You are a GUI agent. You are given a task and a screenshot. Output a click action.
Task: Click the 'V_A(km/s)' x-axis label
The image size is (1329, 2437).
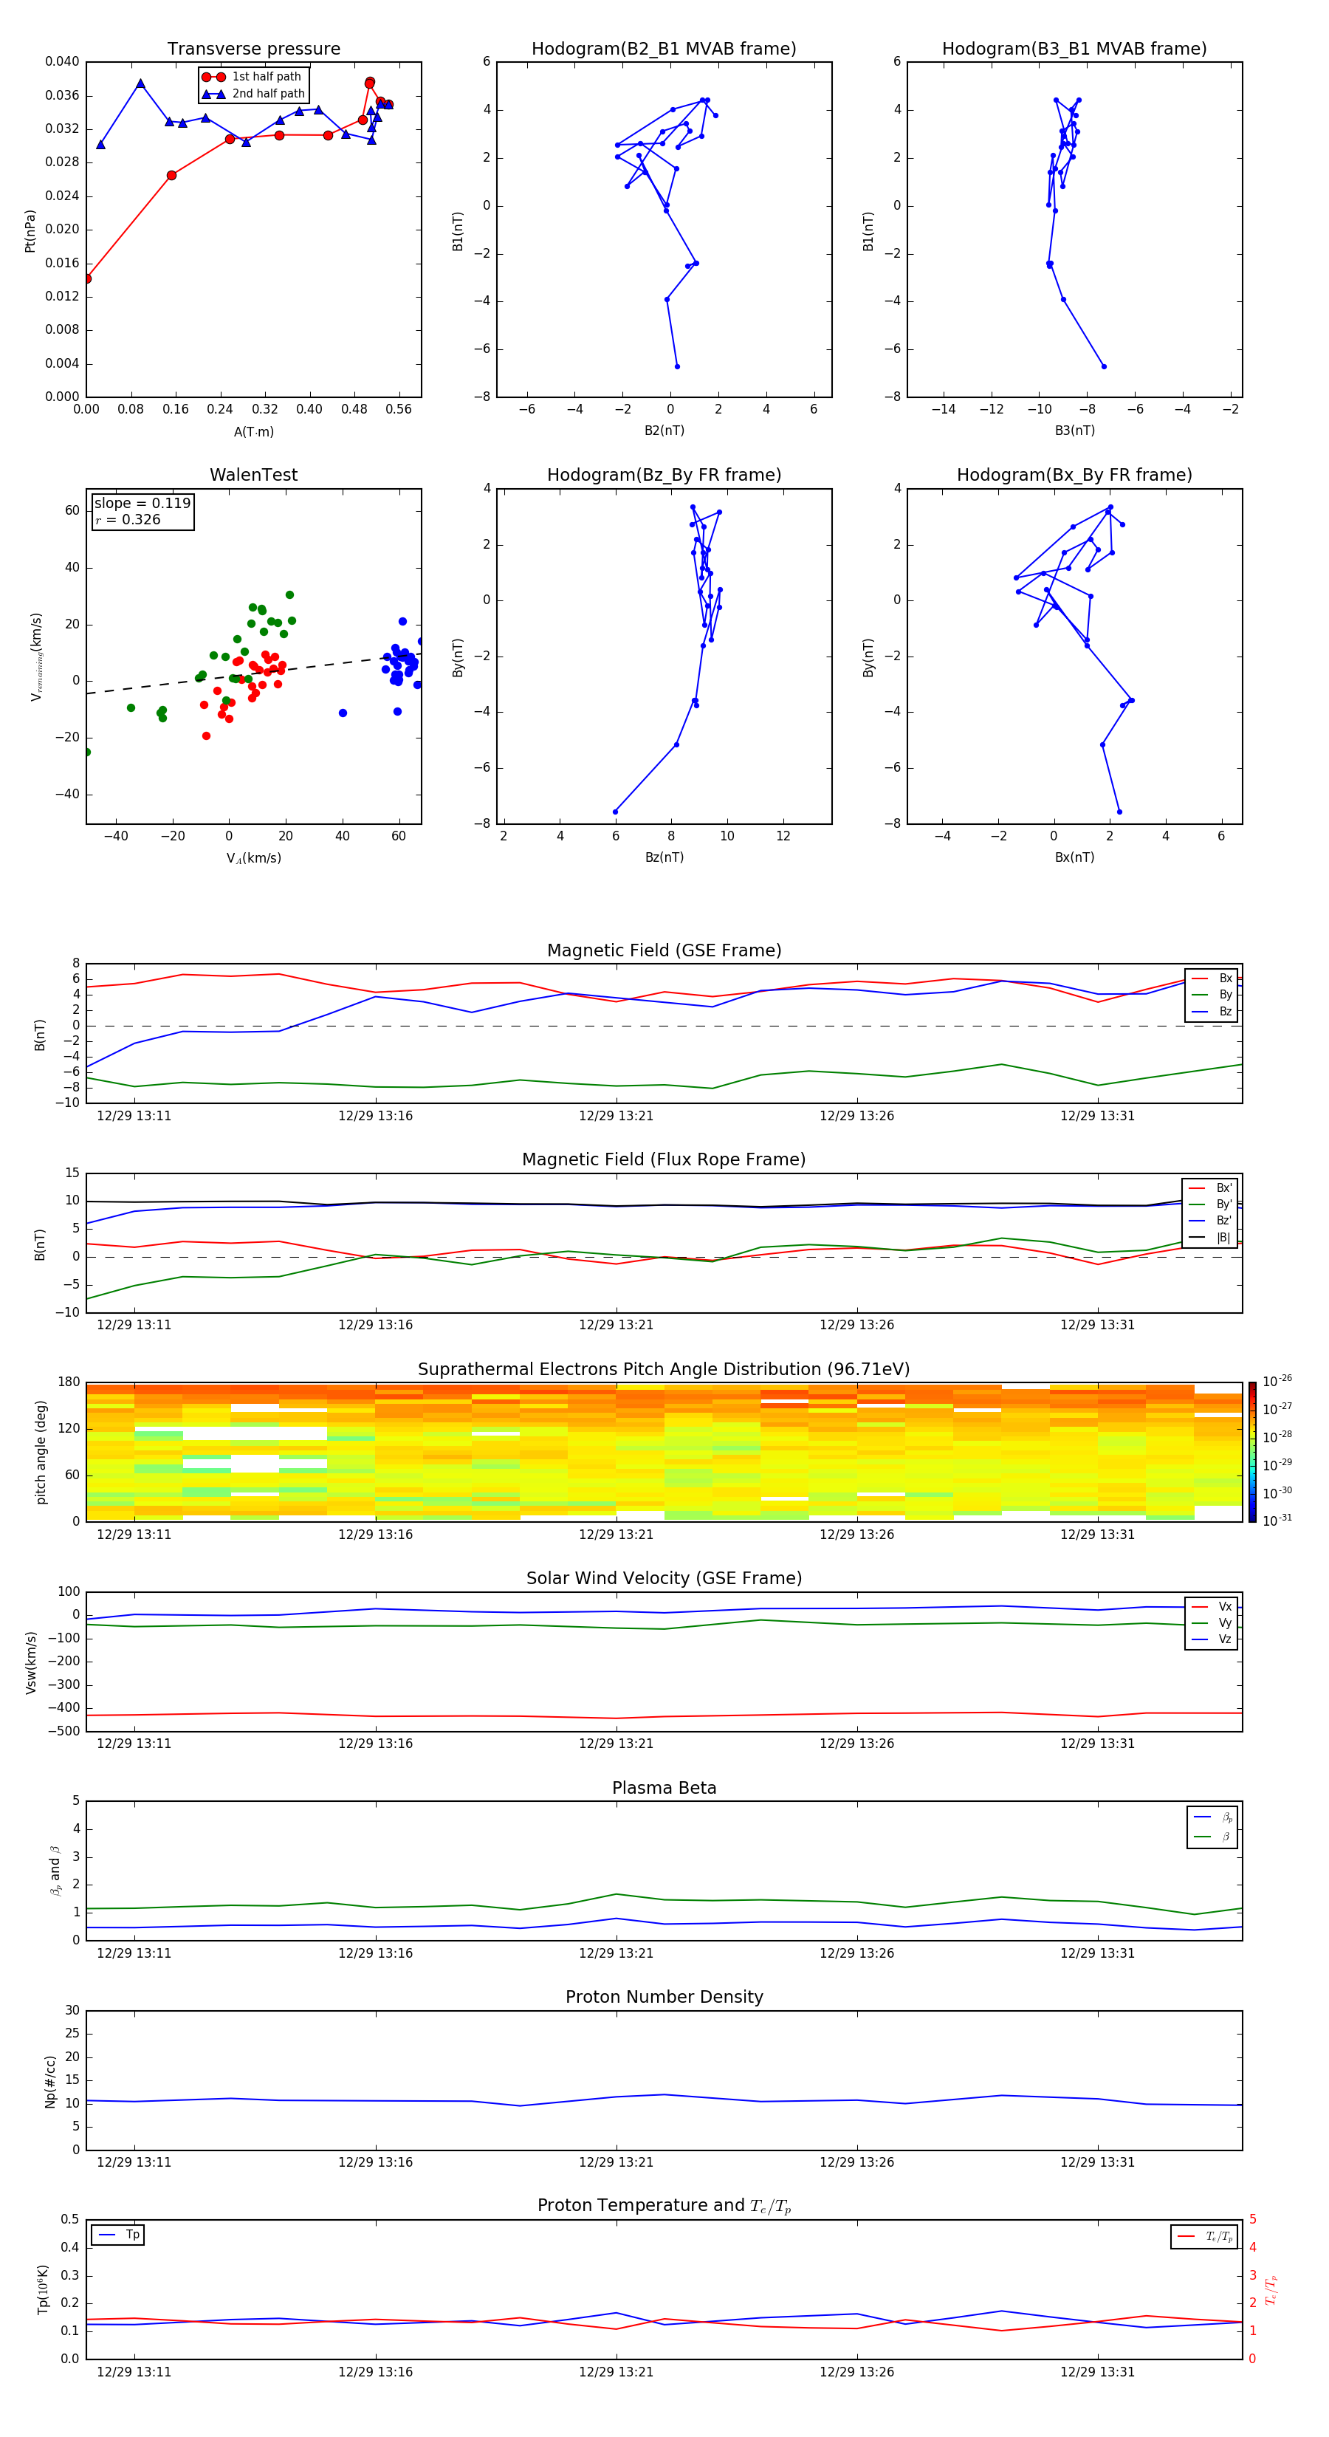coord(253,858)
